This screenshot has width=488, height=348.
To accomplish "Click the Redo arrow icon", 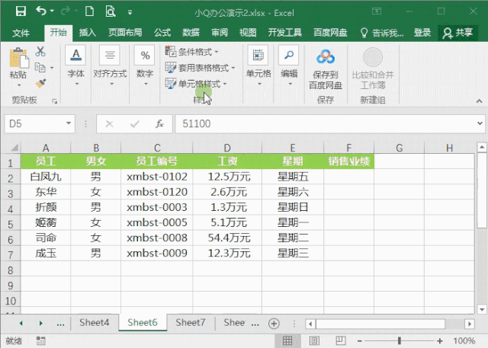I will [x=66, y=11].
